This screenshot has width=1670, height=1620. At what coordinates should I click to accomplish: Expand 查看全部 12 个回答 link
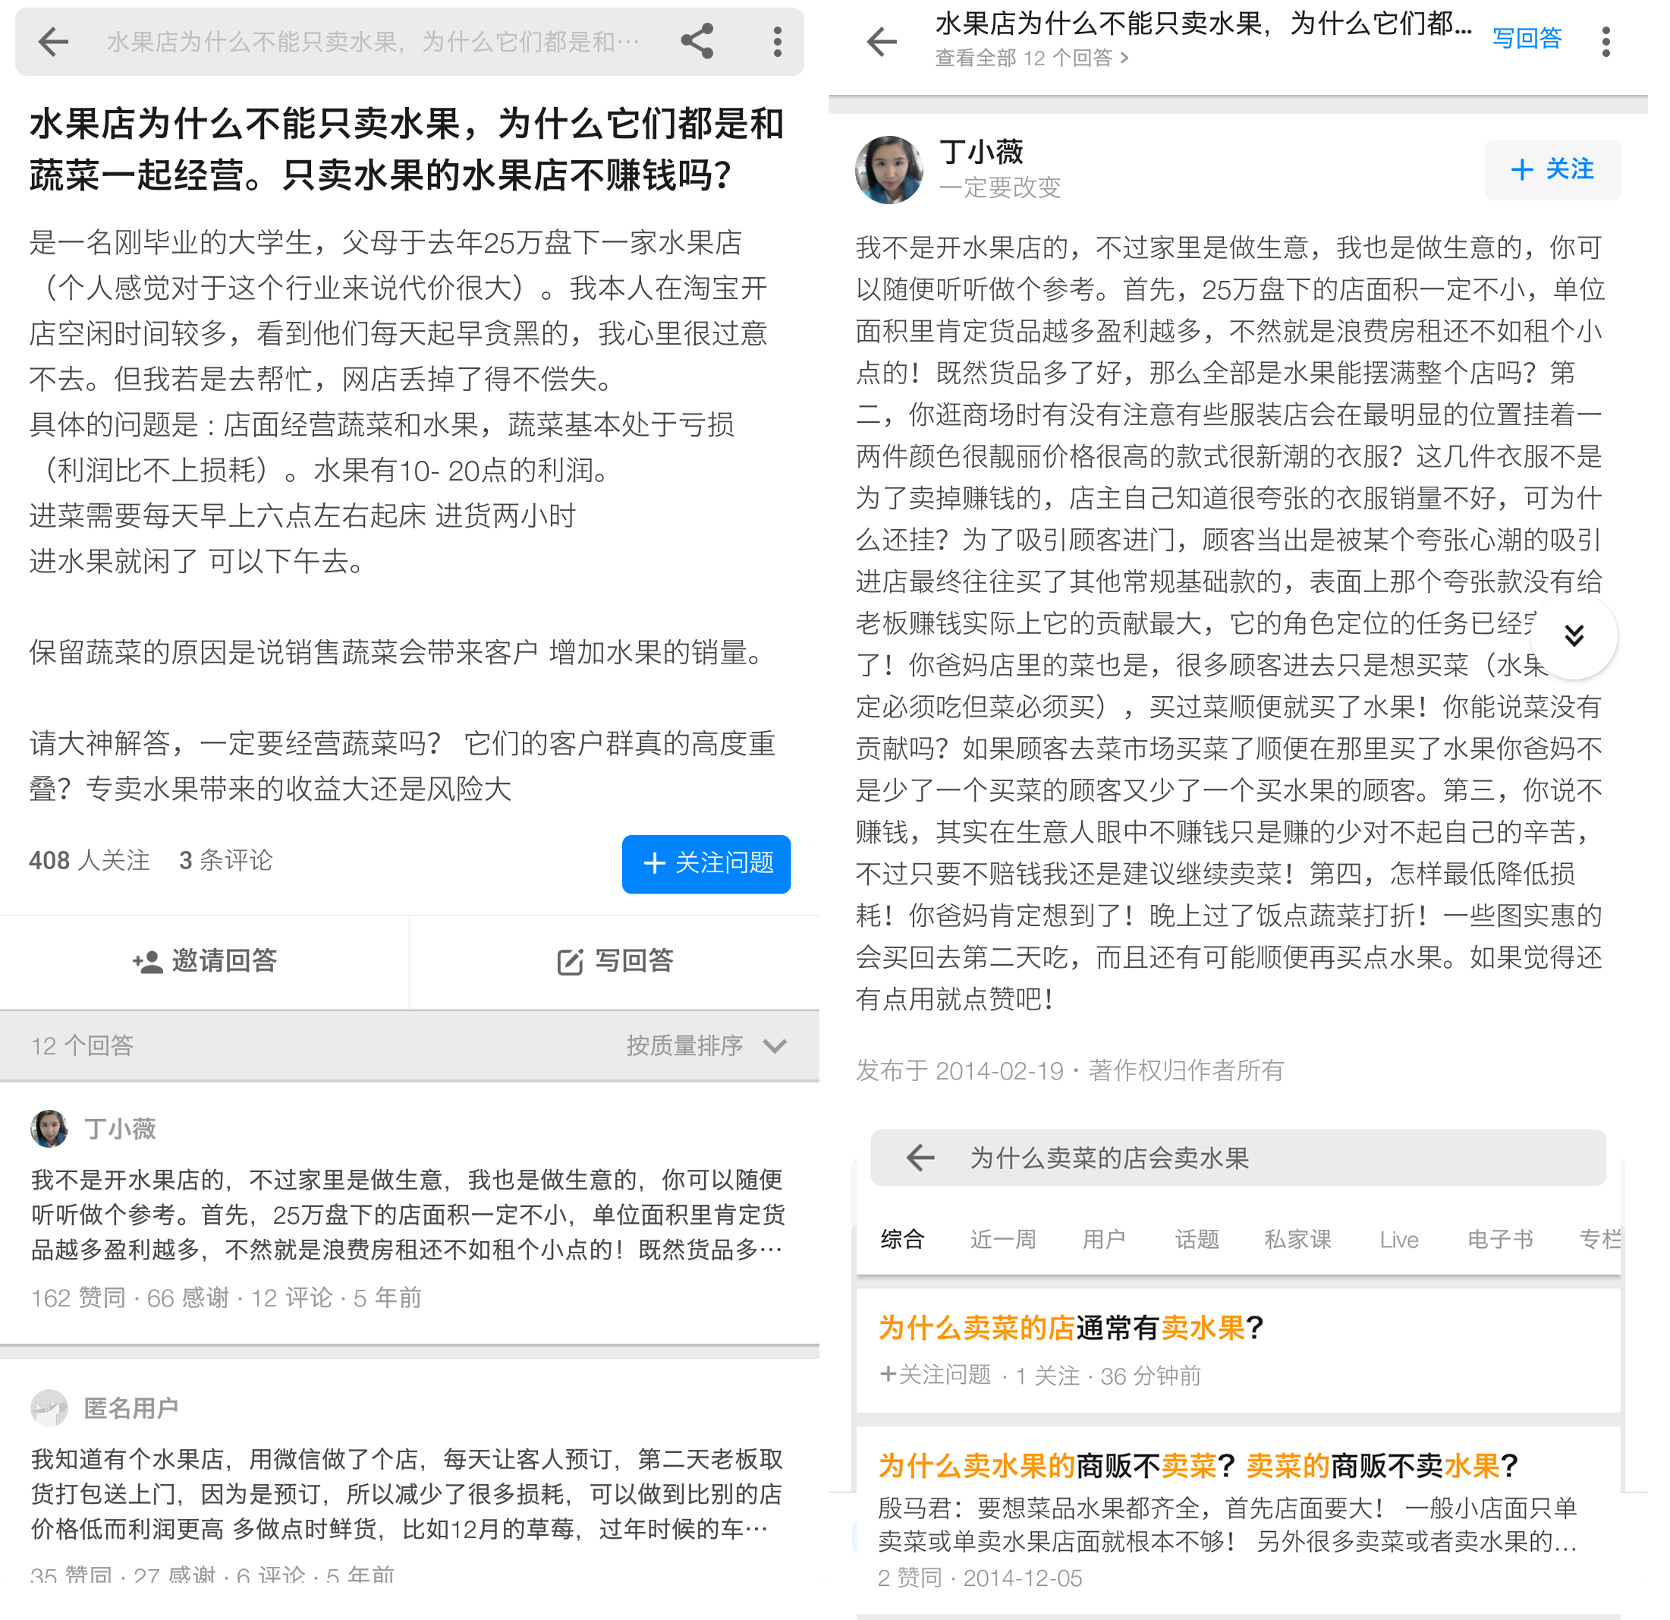point(1031,58)
